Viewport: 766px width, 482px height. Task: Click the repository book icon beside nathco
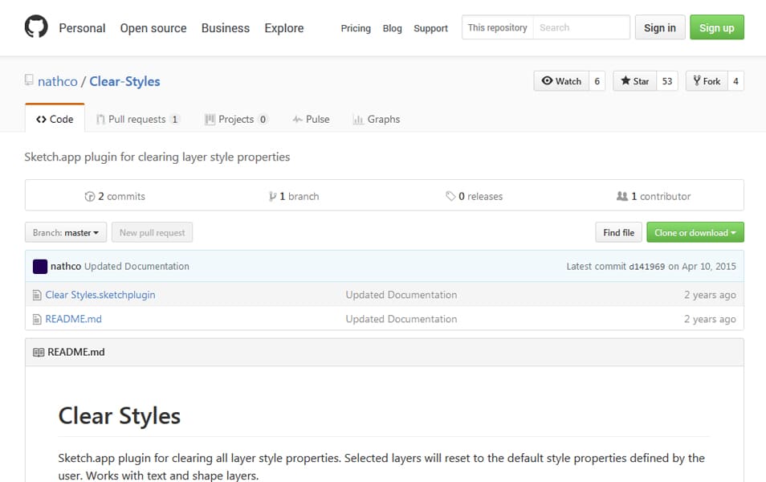tap(30, 81)
